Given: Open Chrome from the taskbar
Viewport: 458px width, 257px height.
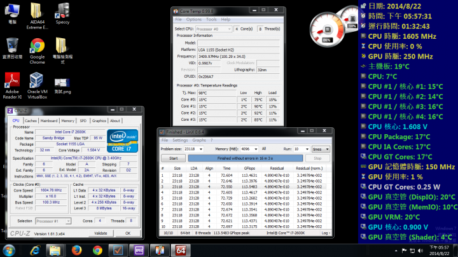Looking at the screenshot, I should point(97,251).
